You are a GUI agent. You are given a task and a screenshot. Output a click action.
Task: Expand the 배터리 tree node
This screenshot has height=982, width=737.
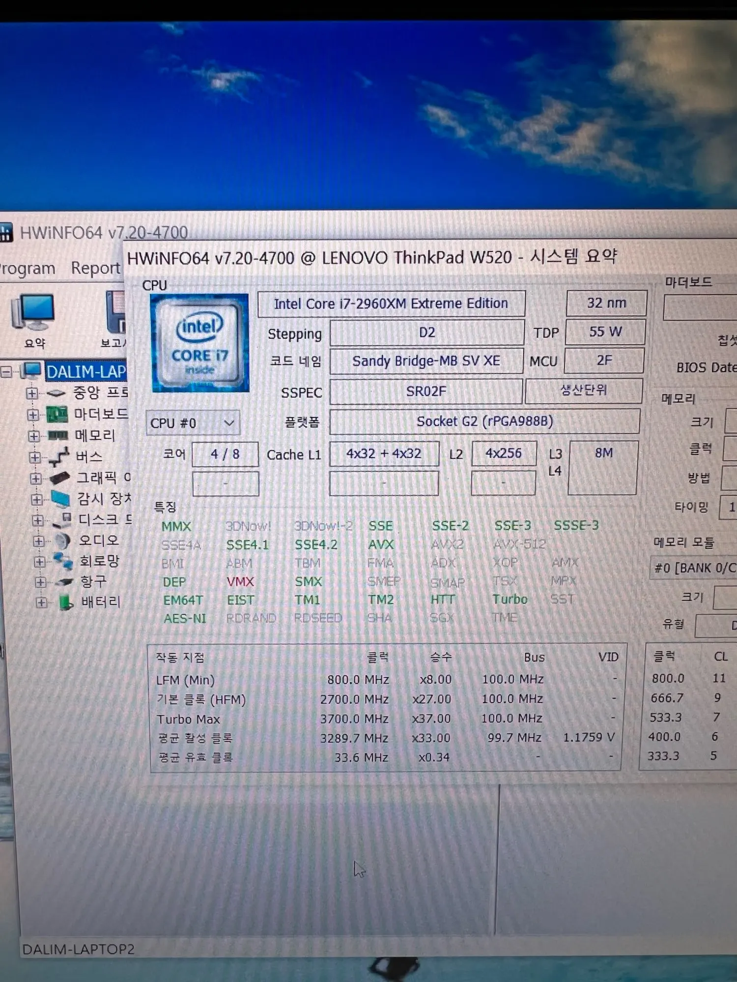coord(42,602)
